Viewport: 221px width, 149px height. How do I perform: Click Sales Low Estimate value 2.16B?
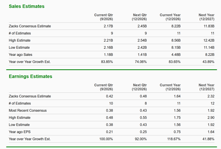pos(108,48)
